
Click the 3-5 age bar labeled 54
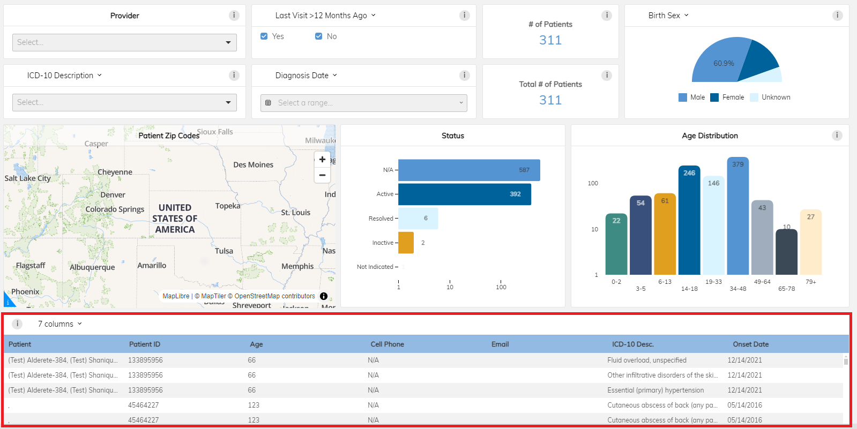[x=640, y=235]
